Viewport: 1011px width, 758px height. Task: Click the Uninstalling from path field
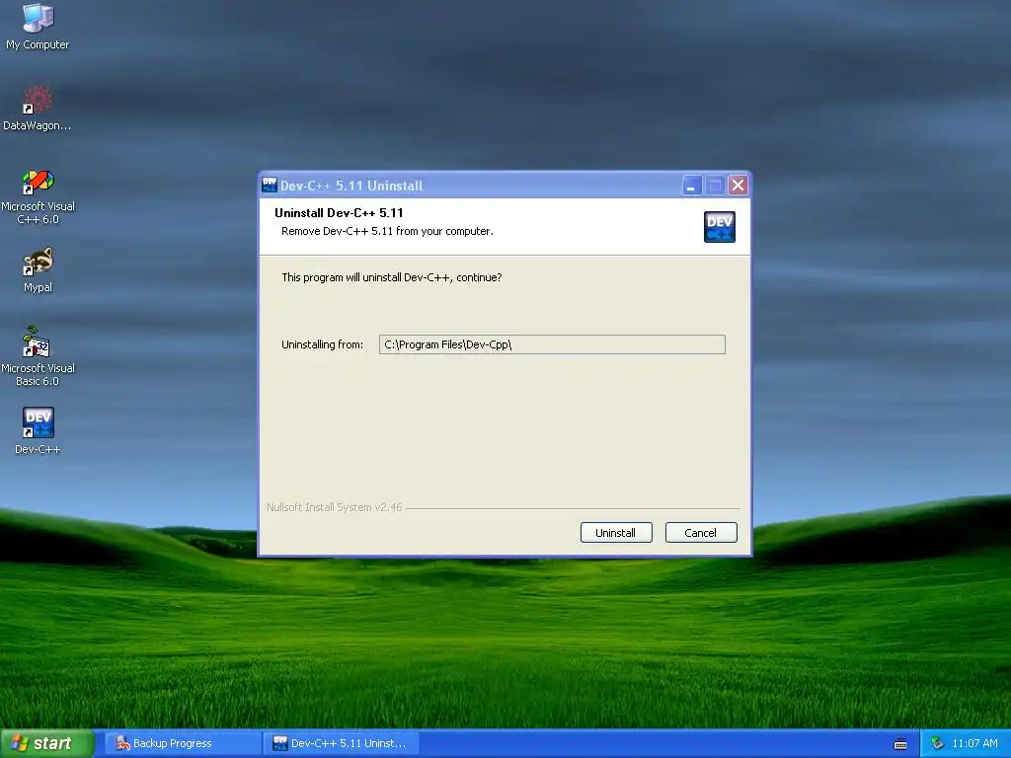(552, 344)
